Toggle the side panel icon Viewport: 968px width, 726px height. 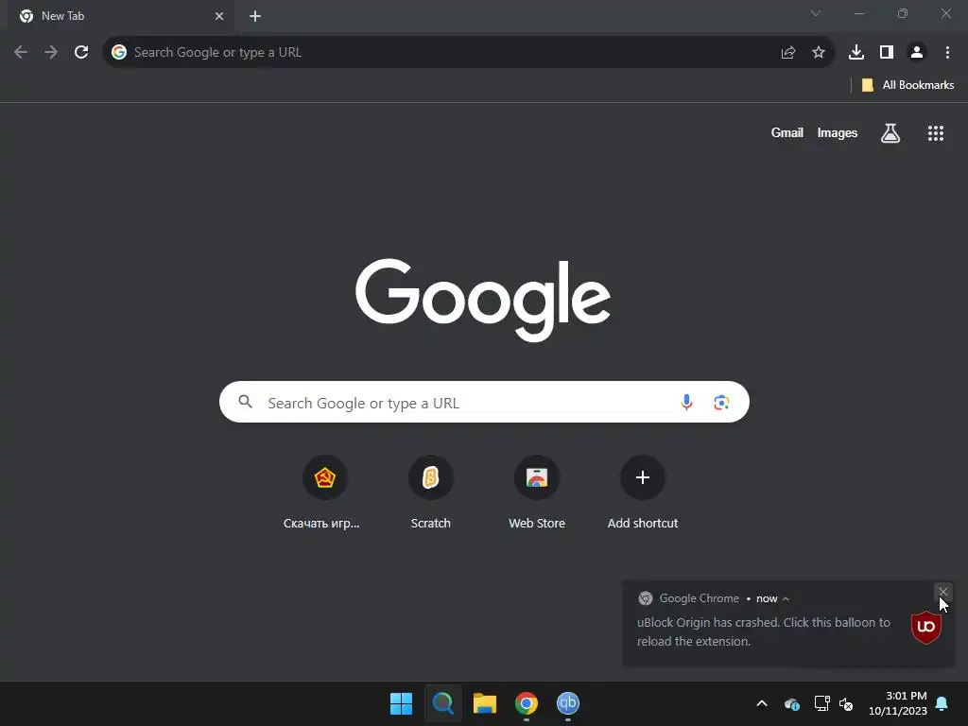click(887, 53)
